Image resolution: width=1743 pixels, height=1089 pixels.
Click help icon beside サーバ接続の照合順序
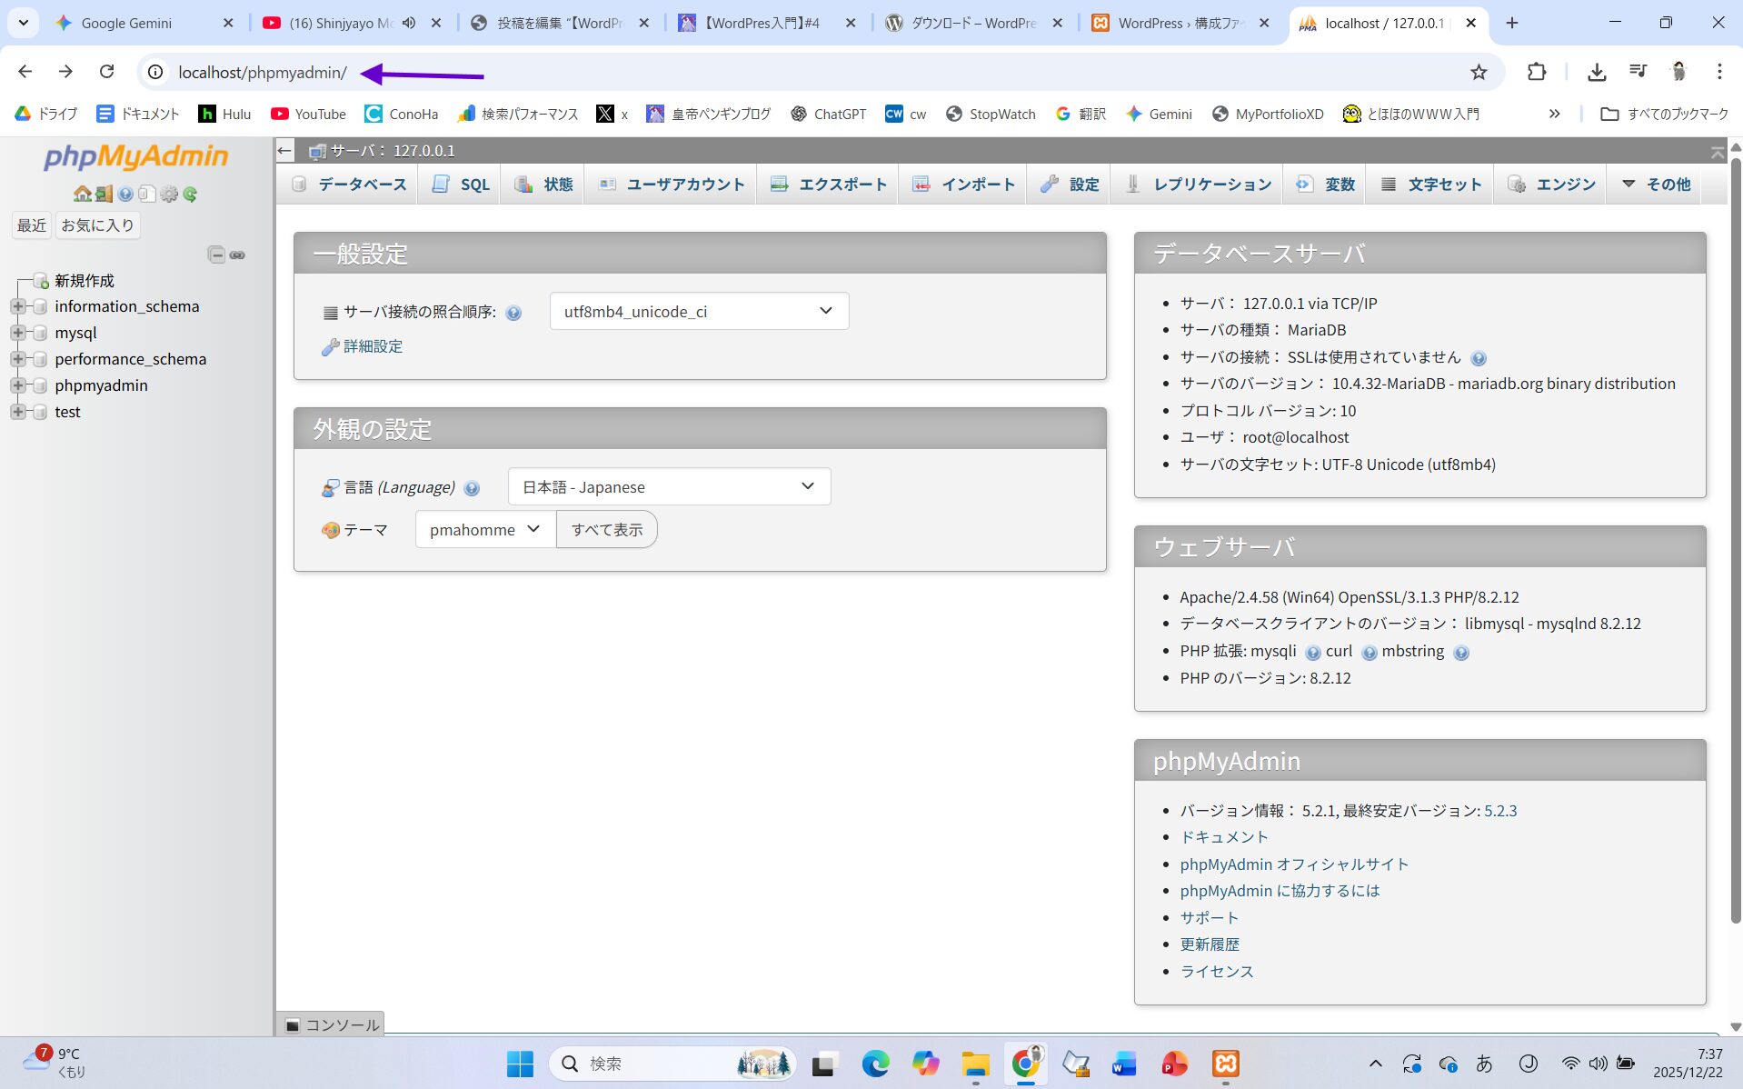(x=513, y=313)
